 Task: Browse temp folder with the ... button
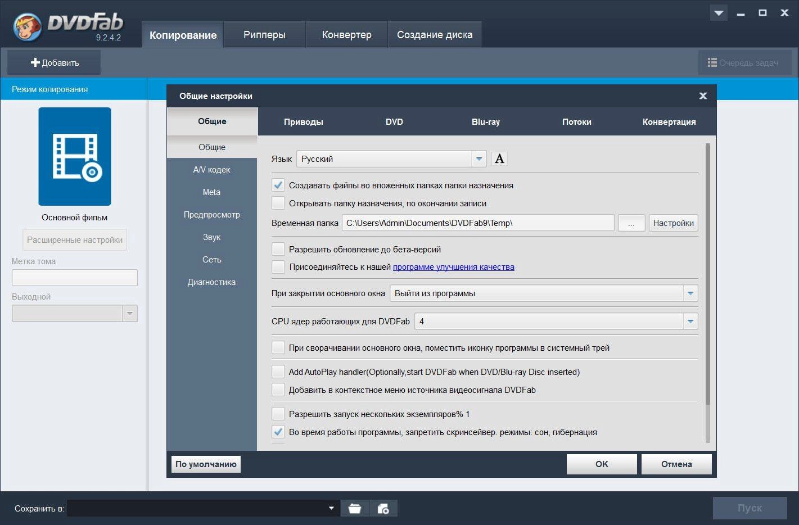(x=631, y=223)
